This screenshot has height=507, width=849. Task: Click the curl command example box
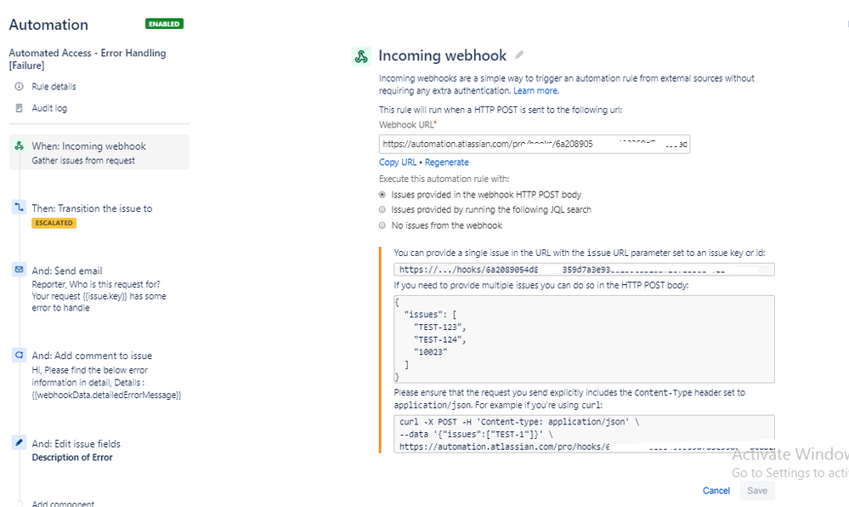coord(584,434)
